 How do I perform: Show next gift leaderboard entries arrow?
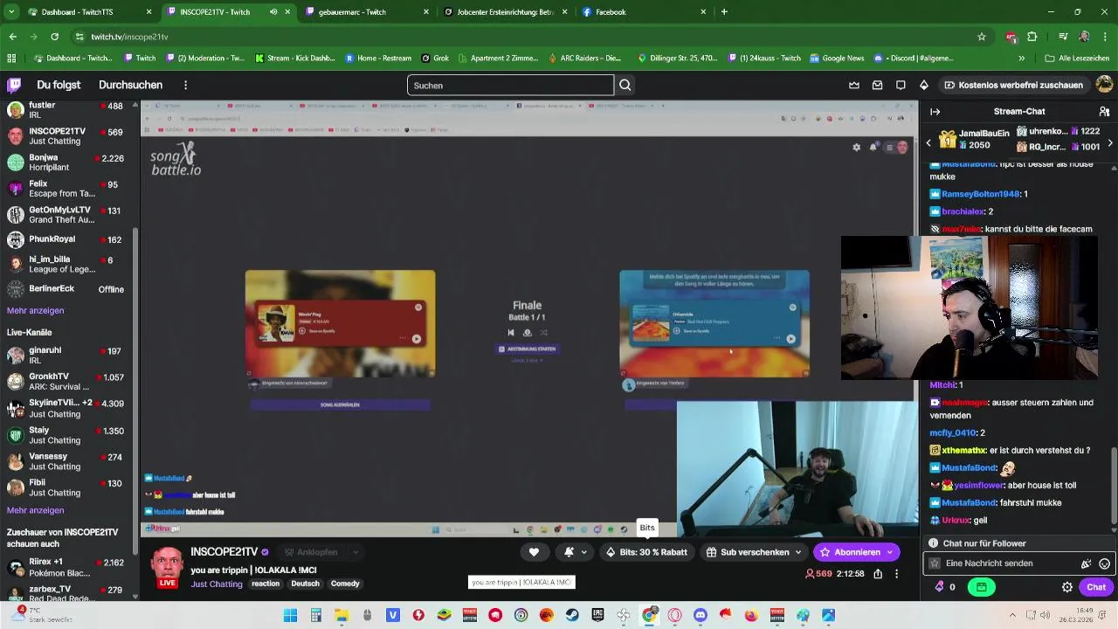tap(1110, 142)
